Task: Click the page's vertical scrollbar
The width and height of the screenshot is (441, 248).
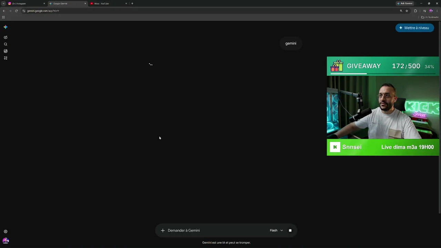Action: [x=440, y=117]
